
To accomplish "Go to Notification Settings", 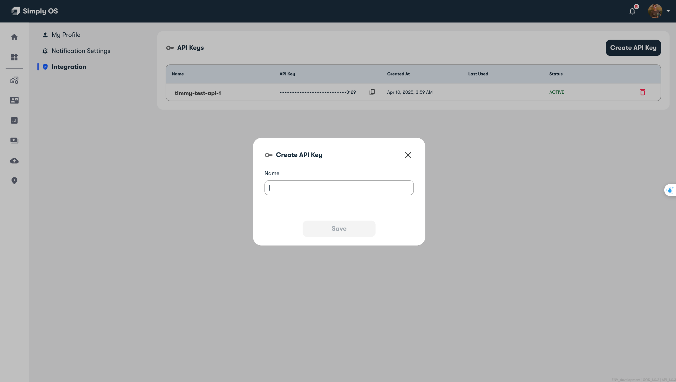I will point(81,51).
